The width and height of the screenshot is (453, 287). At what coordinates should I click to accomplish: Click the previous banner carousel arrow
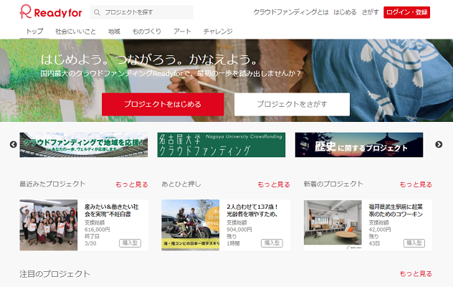(14, 144)
